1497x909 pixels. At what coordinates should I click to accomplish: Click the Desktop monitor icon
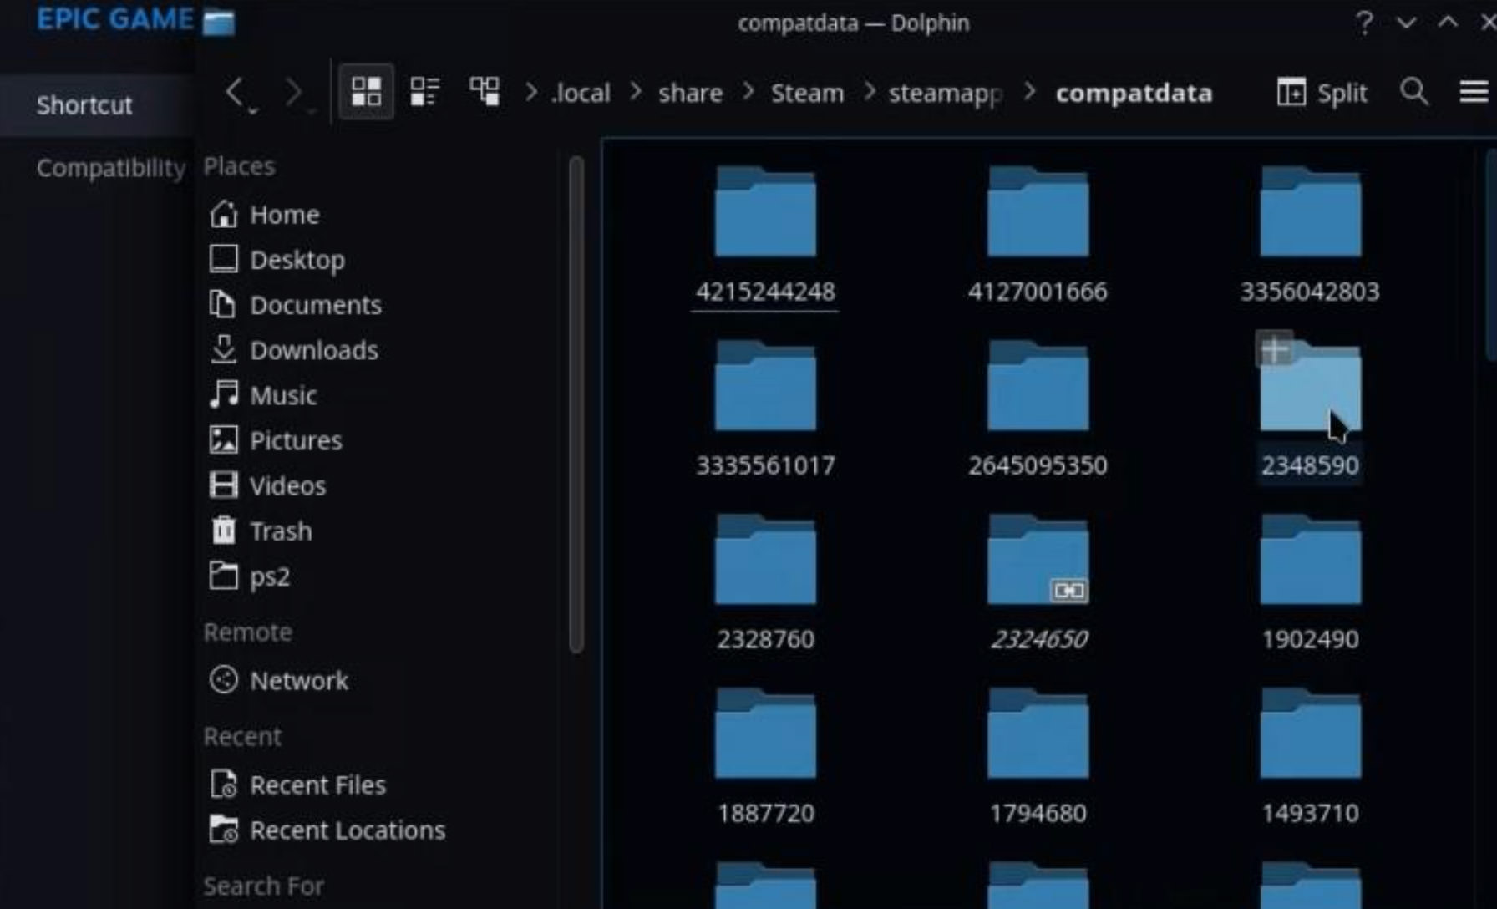[x=223, y=259]
